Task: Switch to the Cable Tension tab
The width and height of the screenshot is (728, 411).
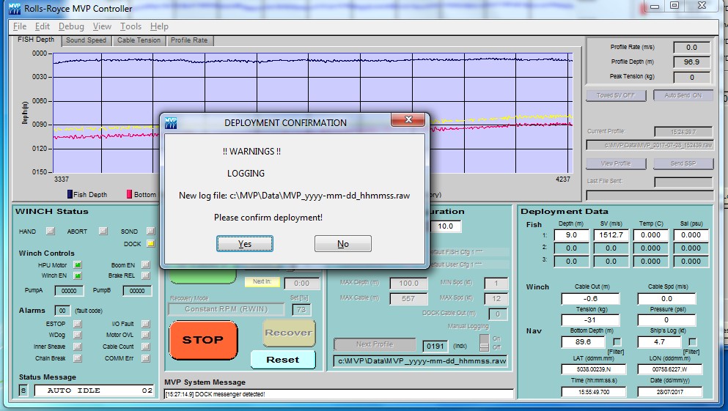Action: click(139, 40)
